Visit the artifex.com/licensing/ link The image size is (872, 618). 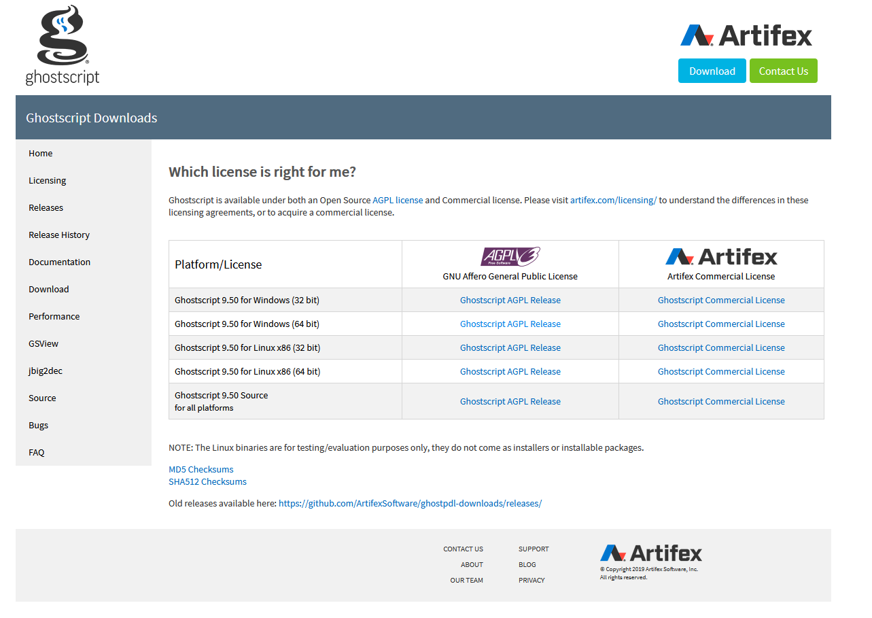[x=613, y=200]
